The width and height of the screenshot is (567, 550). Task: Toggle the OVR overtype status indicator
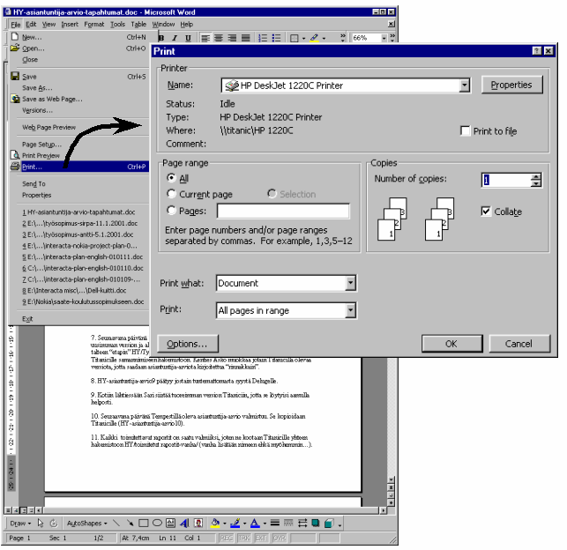[x=280, y=538]
